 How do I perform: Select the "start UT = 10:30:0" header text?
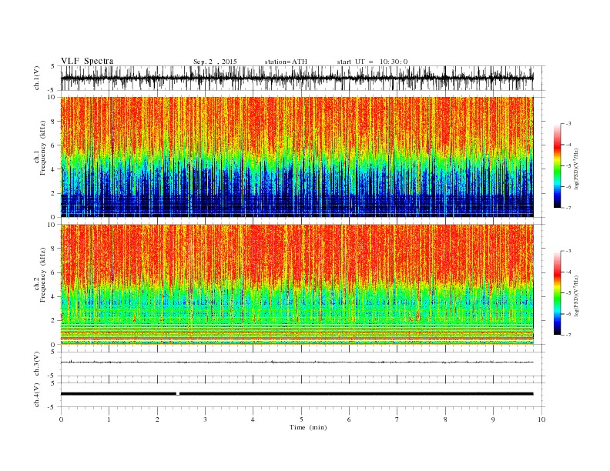(x=372, y=62)
